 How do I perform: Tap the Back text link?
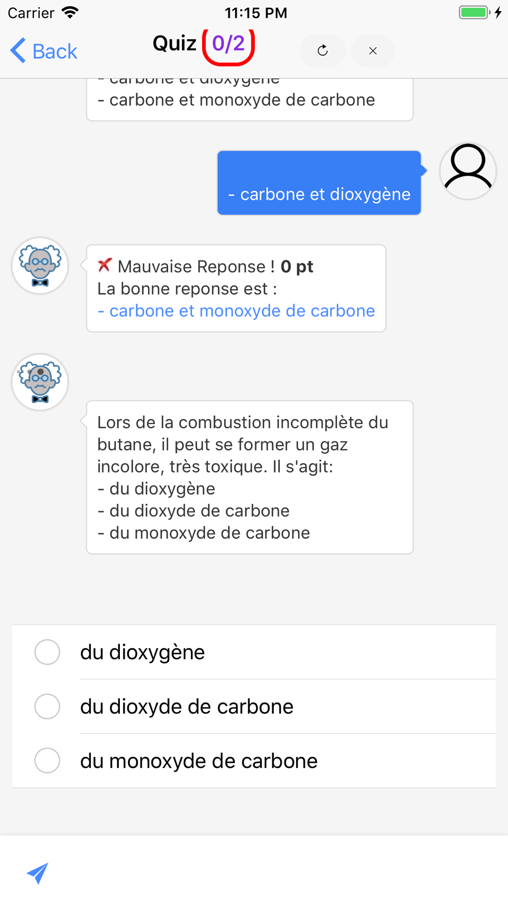55,51
